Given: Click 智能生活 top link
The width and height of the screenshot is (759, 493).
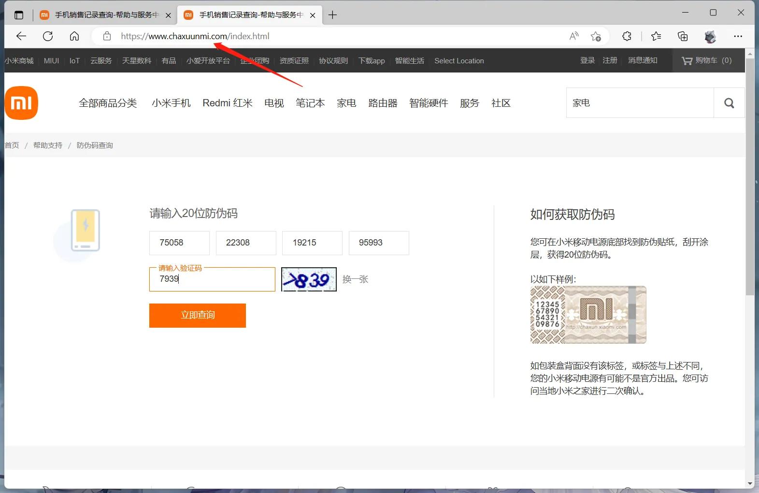Looking at the screenshot, I should click(410, 61).
